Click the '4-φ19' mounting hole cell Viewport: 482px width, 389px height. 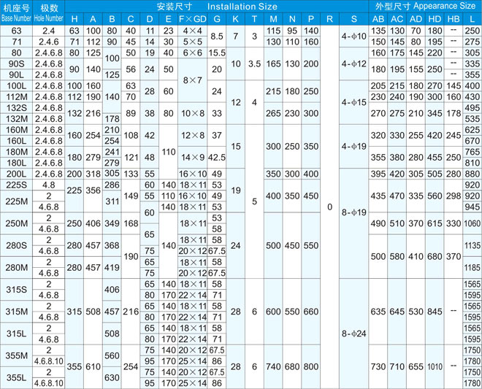(x=353, y=146)
